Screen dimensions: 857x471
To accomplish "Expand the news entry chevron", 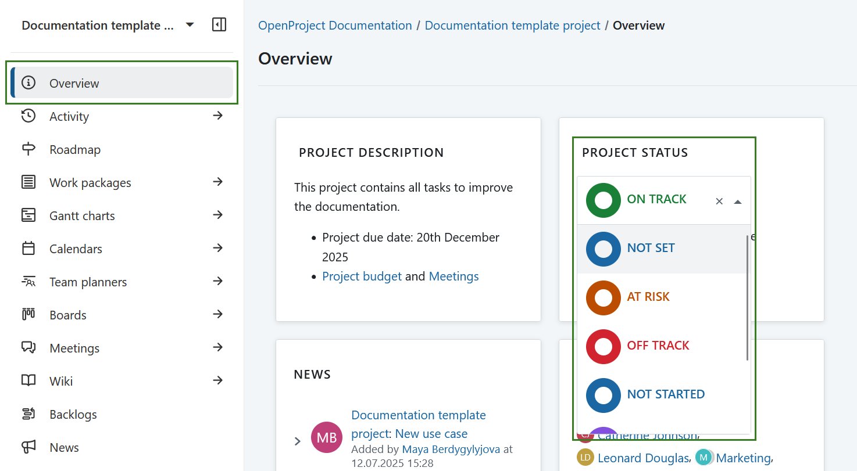I will tap(298, 441).
